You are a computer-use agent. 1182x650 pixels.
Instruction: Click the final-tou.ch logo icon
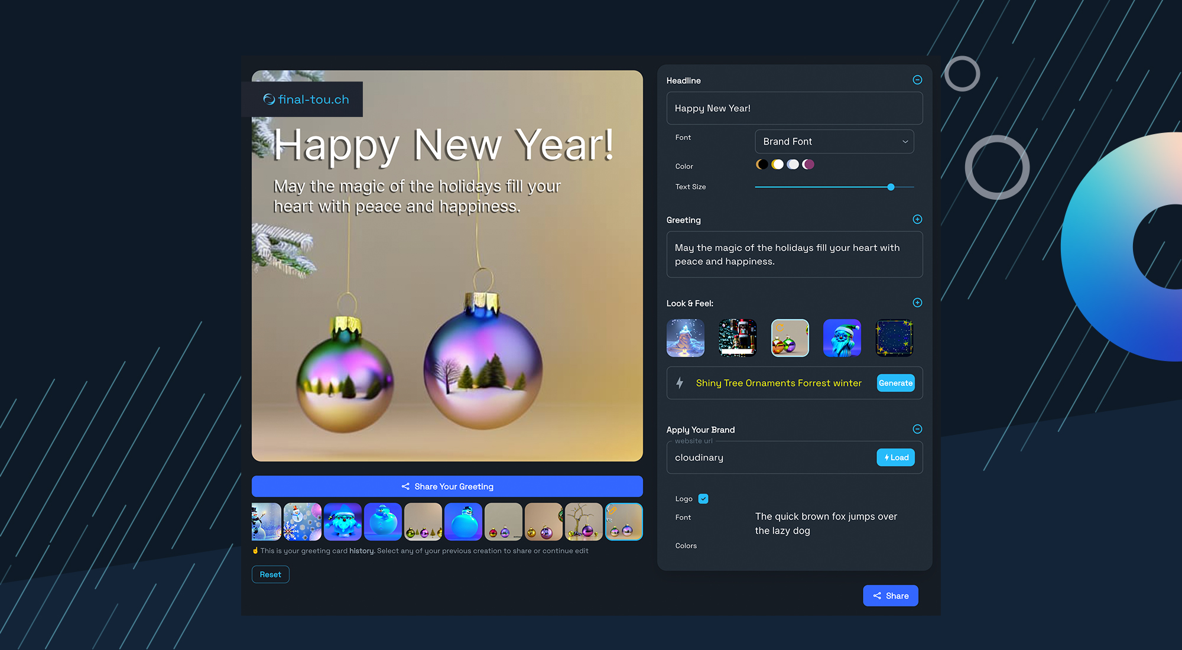269,99
